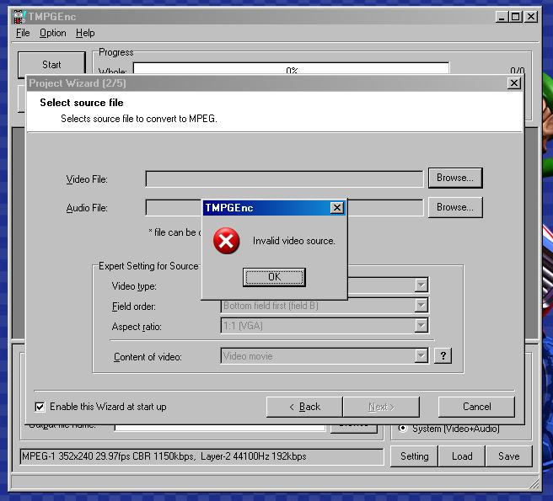The width and height of the screenshot is (553, 501).
Task: Close the TMPGEnc error message box
Action: click(x=337, y=207)
